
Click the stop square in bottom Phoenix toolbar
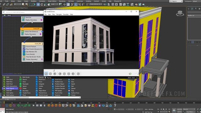pyautogui.click(x=41, y=105)
